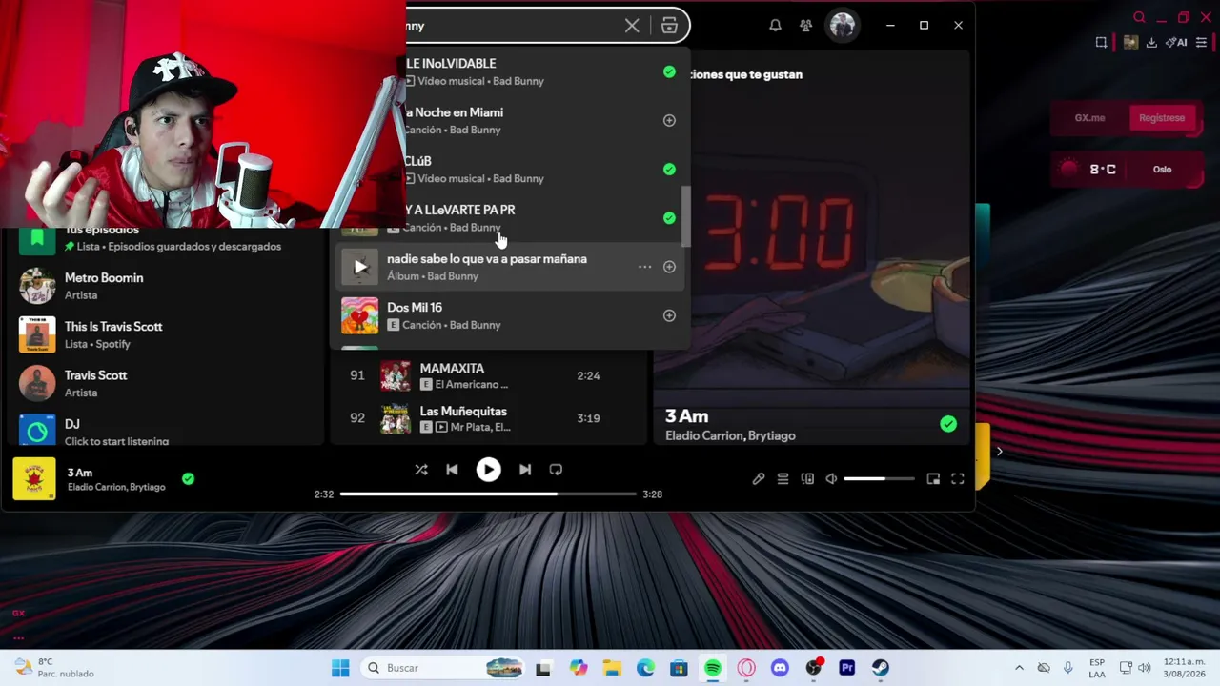Mute the Spotify volume
The height and width of the screenshot is (686, 1220).
point(831,479)
